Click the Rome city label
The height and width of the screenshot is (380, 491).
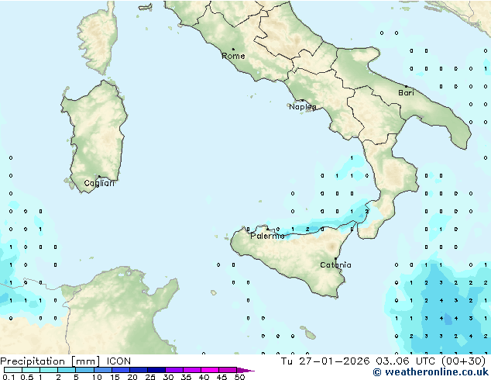[x=233, y=56]
